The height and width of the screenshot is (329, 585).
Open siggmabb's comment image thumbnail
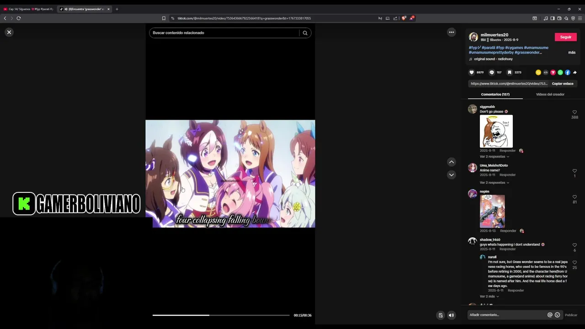pyautogui.click(x=496, y=131)
